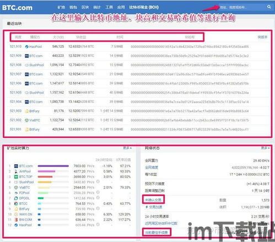Viewport: 275px width, 242px height.
Task: Click BTC.com icon in block 521,907 row
Action: [x=26, y=74]
